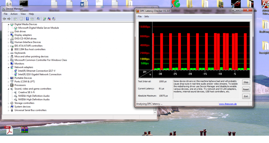Select the Display adapters icon
Viewport: 269px width, 143px height.
point(12,35)
